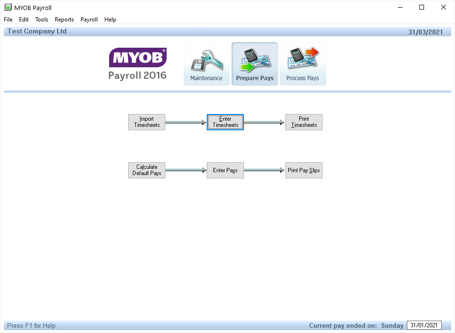Image resolution: width=455 pixels, height=333 pixels.
Task: Open the Tools menu
Action: (42, 20)
